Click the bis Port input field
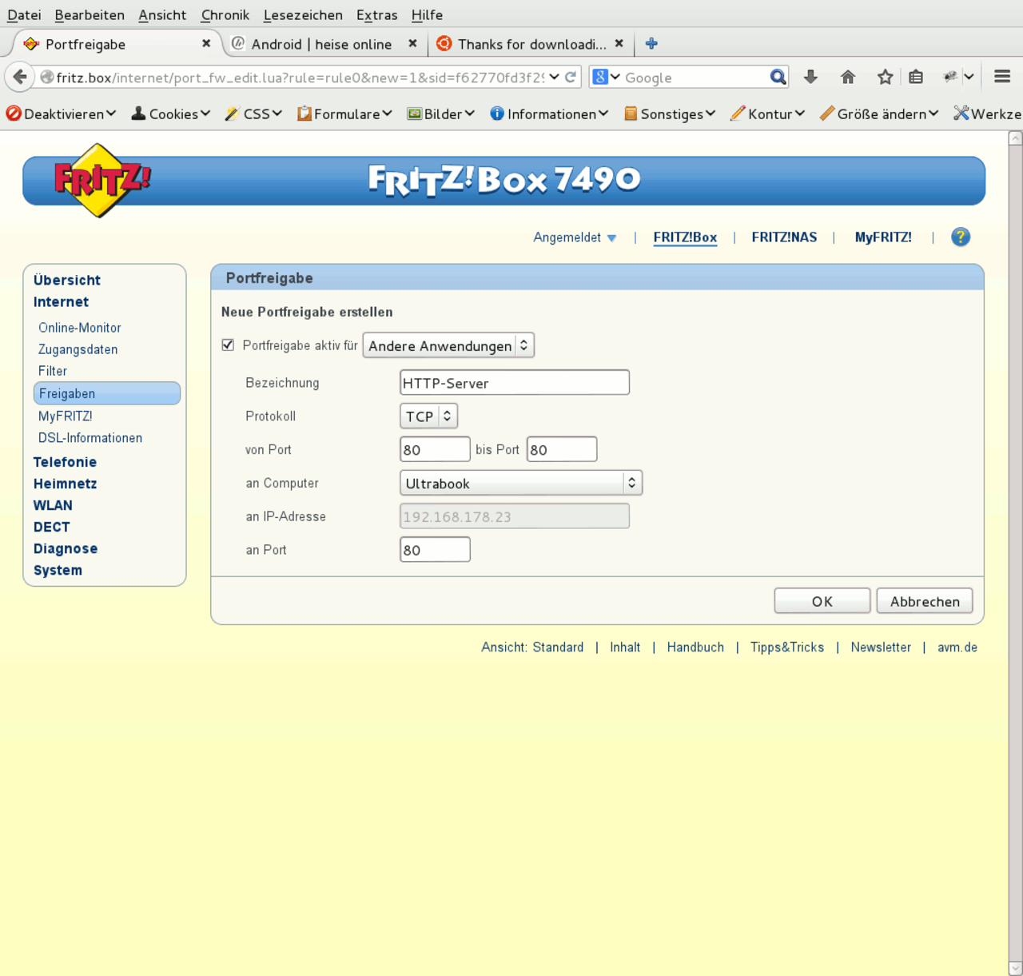Viewport: 1023px width, 976px height. (x=562, y=449)
